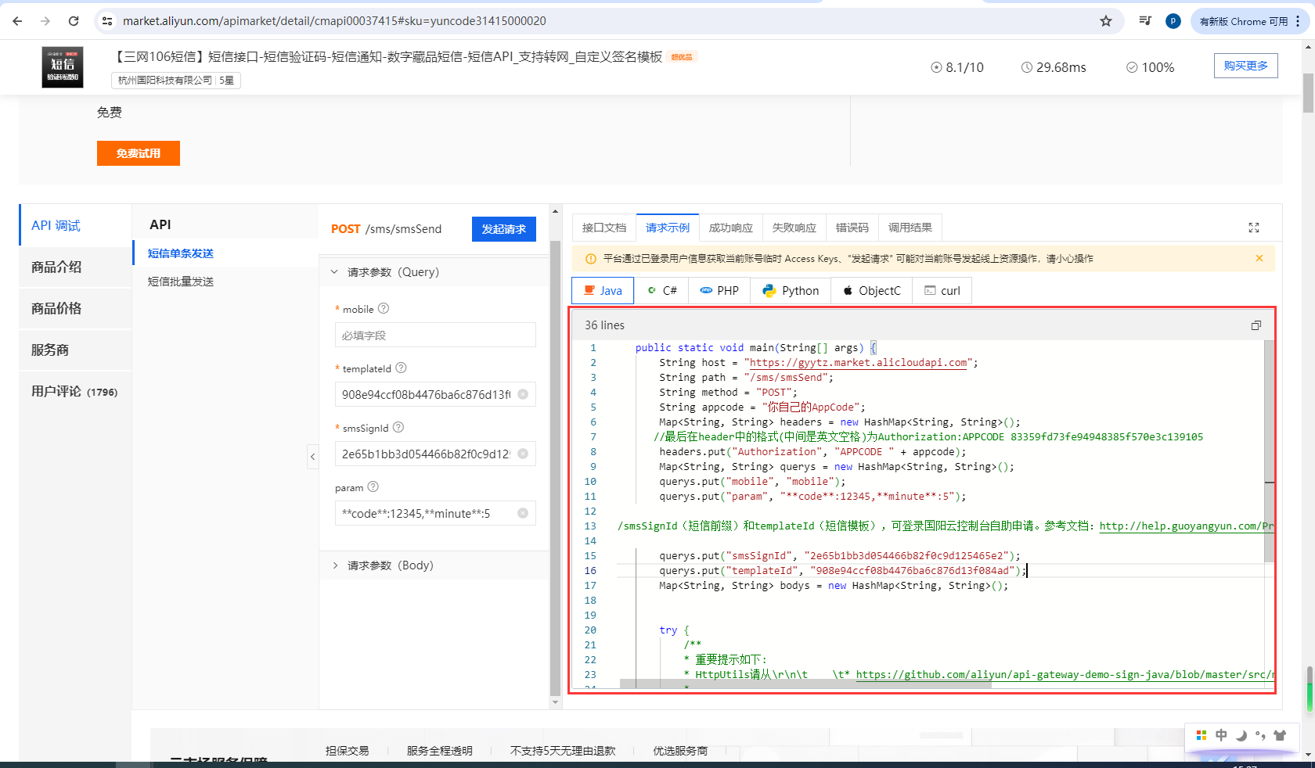Open the 失败响应 tab

coord(794,228)
